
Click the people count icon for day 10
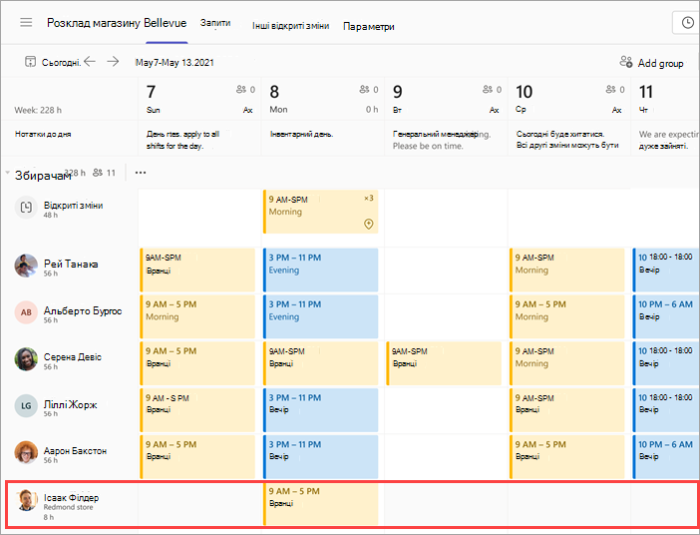[x=610, y=90]
